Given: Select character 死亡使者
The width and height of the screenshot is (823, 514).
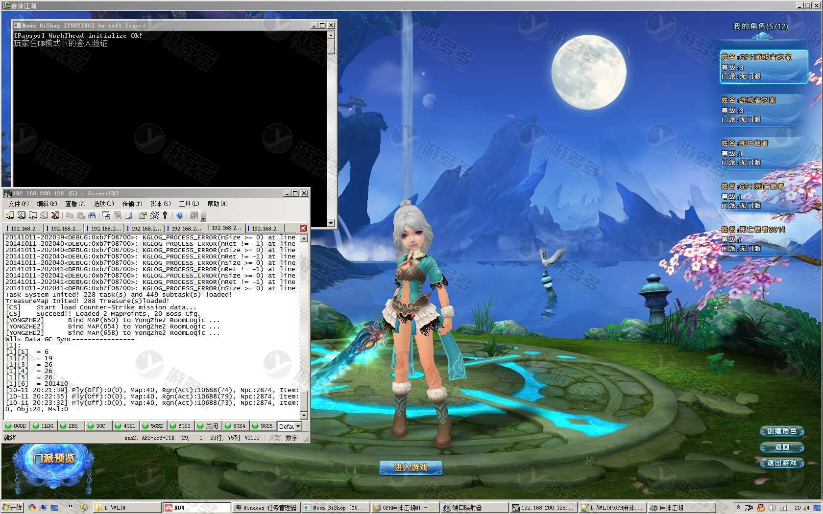Looking at the screenshot, I should 763,153.
